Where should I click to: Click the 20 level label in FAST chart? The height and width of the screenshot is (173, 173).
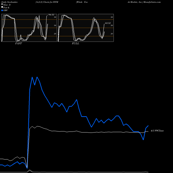pyautogui.click(x=55, y=34)
